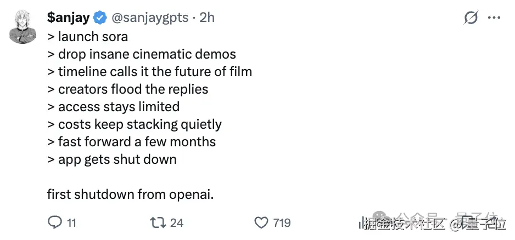Open the three-dot more options menu

(x=494, y=18)
